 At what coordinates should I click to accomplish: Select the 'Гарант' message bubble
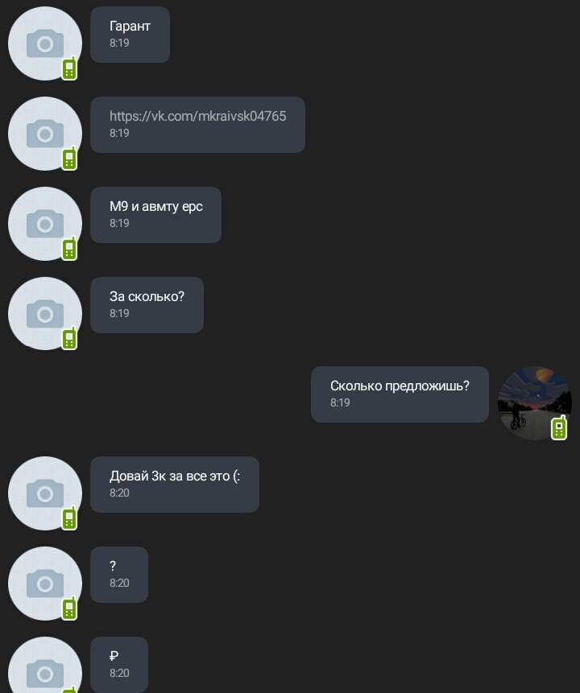(130, 35)
